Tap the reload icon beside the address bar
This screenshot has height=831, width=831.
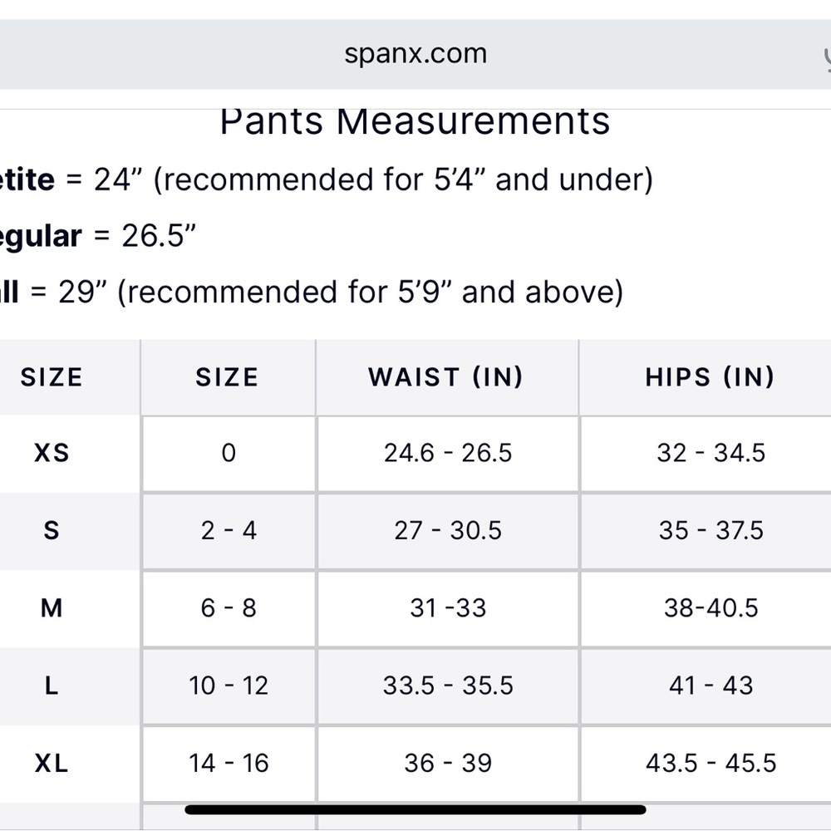coord(827,59)
